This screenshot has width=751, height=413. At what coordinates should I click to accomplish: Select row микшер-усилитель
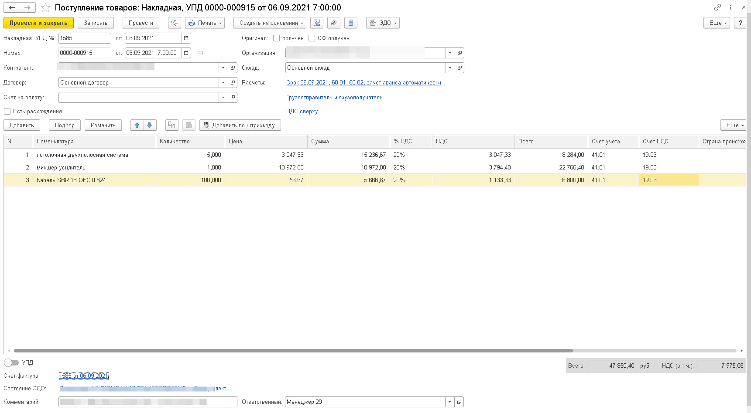(375, 168)
